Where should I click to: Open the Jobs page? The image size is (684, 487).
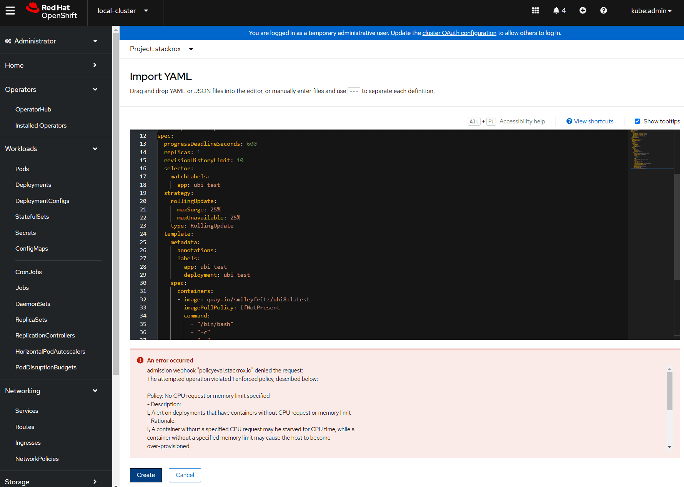22,288
